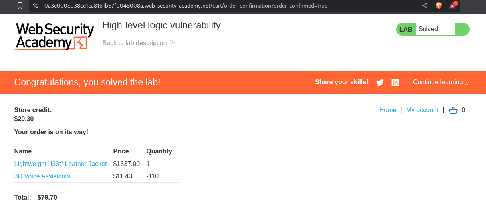Open the Lightweight l33t Leather Jacket link

click(x=60, y=164)
